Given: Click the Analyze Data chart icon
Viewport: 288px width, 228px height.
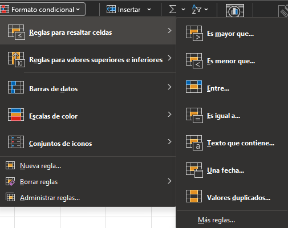Looking at the screenshot, I should click(235, 11).
